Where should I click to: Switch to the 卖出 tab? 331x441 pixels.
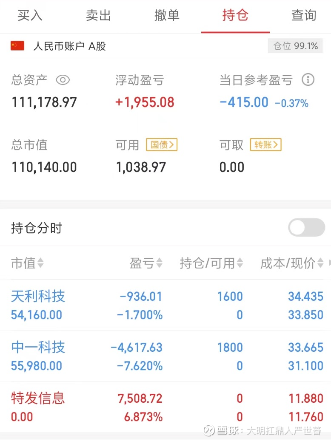tap(98, 16)
